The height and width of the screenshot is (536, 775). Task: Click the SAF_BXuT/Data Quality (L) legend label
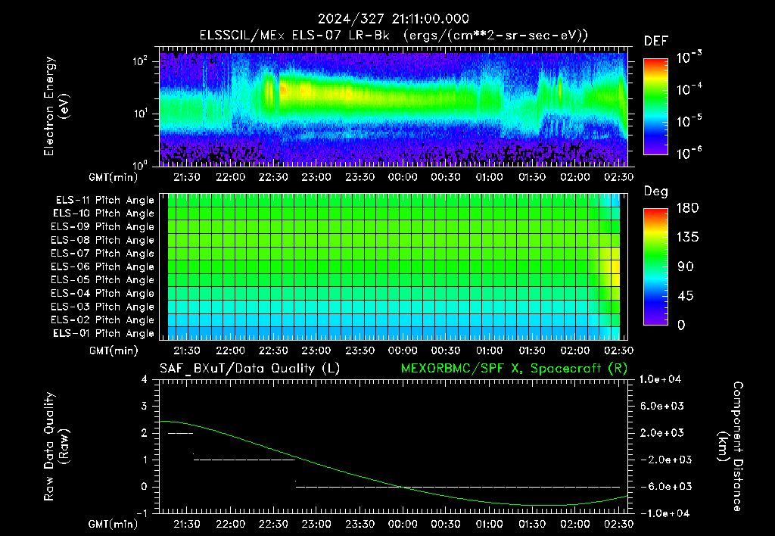tap(250, 369)
